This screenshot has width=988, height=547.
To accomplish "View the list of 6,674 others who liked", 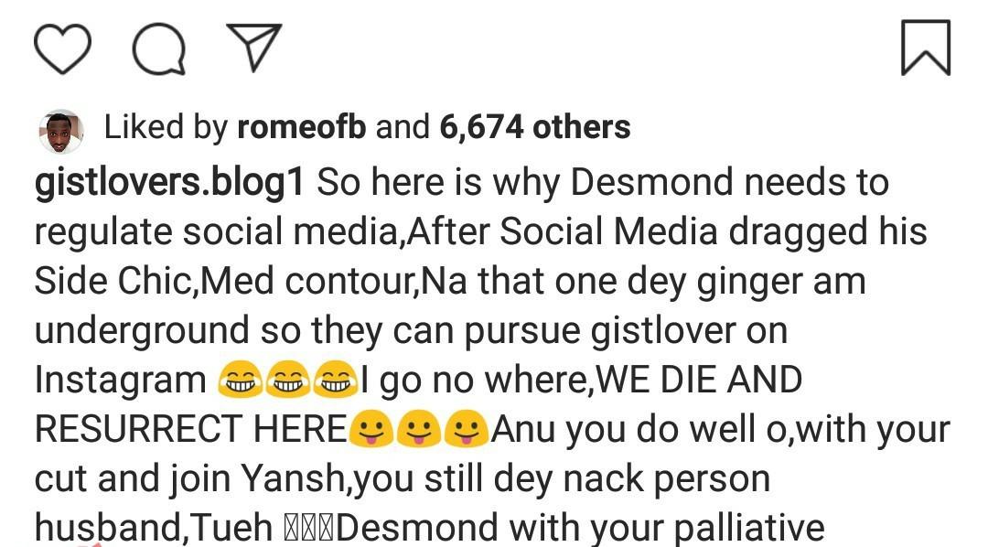I will point(535,126).
